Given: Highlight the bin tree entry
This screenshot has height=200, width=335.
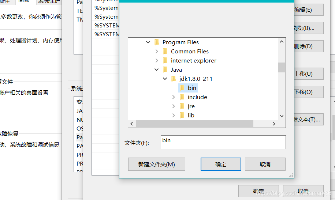Looking at the screenshot, I should pyautogui.click(x=192, y=88).
